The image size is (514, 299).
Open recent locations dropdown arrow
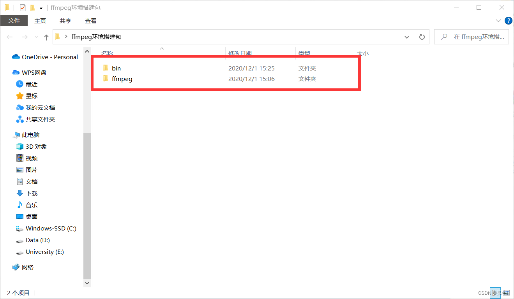tap(37, 37)
